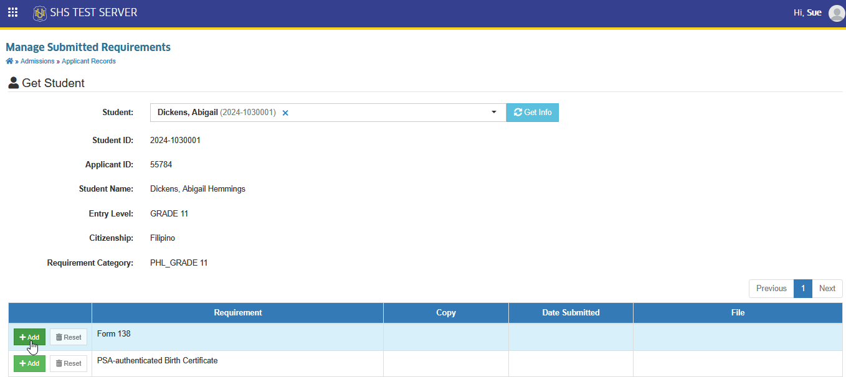This screenshot has width=846, height=377.
Task: Open the Hi, Sue user menu
Action: [807, 12]
